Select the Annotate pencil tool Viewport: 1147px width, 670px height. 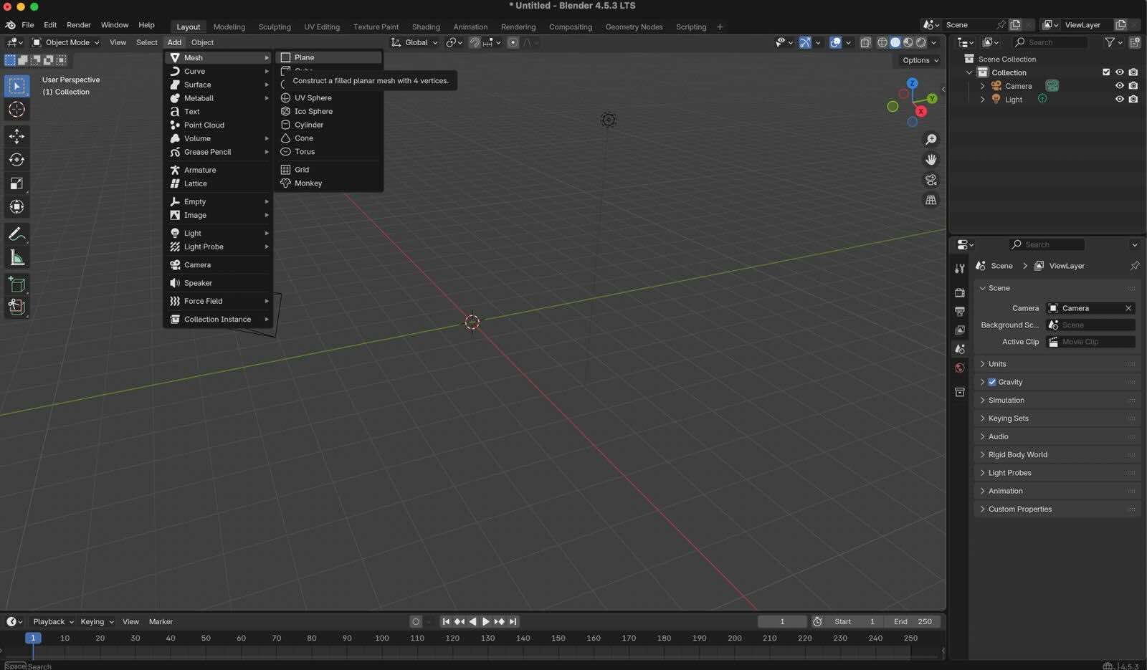click(16, 234)
